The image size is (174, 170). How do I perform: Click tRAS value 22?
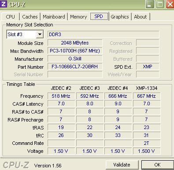tap(89, 127)
